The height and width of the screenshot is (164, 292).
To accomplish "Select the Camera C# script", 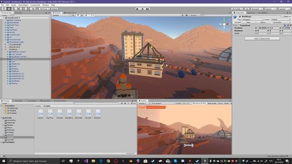I will (x=41, y=114).
